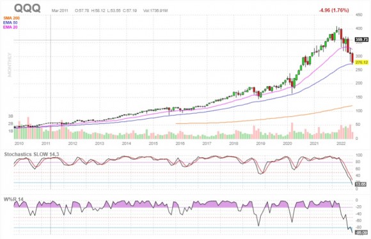371x239 pixels.
Task: Click the volume readout Vol:1736.91M
Action: [155, 11]
